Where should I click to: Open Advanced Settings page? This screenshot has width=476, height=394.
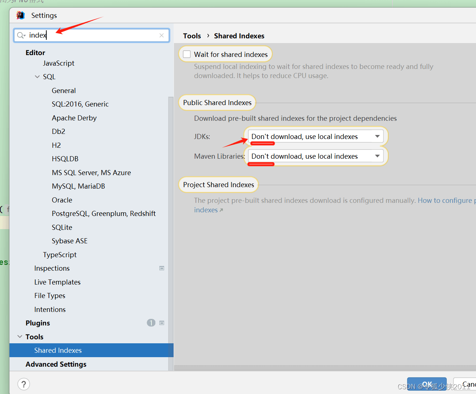coord(56,364)
